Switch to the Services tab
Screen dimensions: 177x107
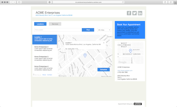55,24
